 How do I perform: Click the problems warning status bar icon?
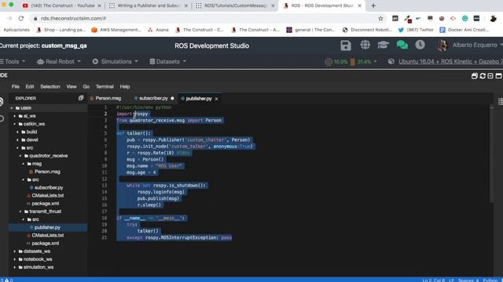pos(6,280)
